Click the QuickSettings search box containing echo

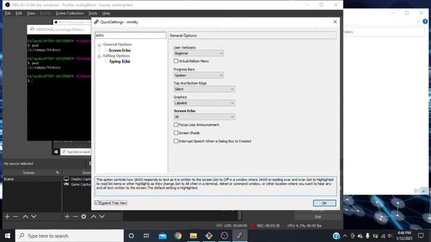(x=131, y=36)
